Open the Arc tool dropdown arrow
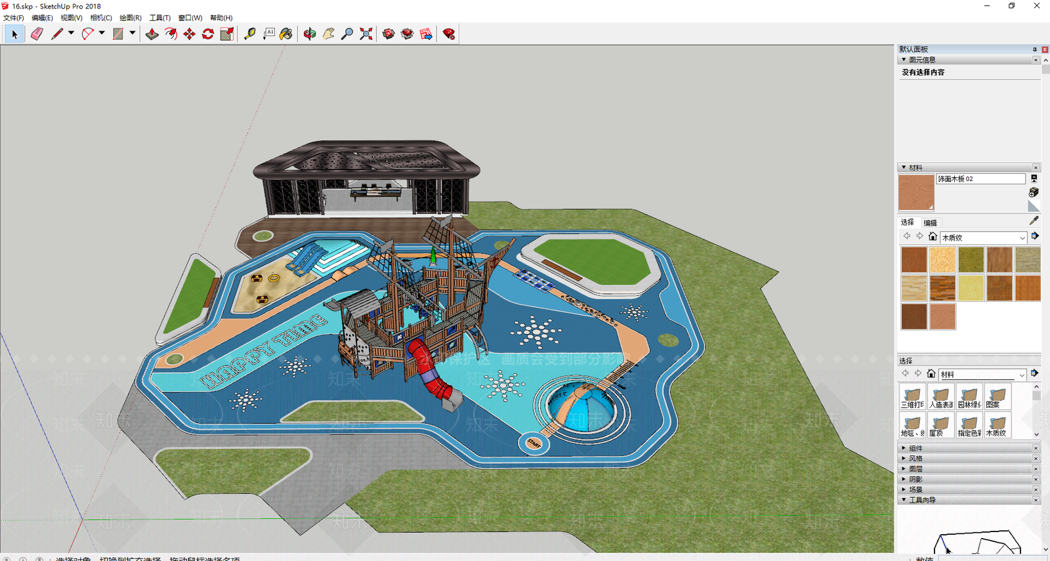This screenshot has width=1050, height=561. coord(102,33)
